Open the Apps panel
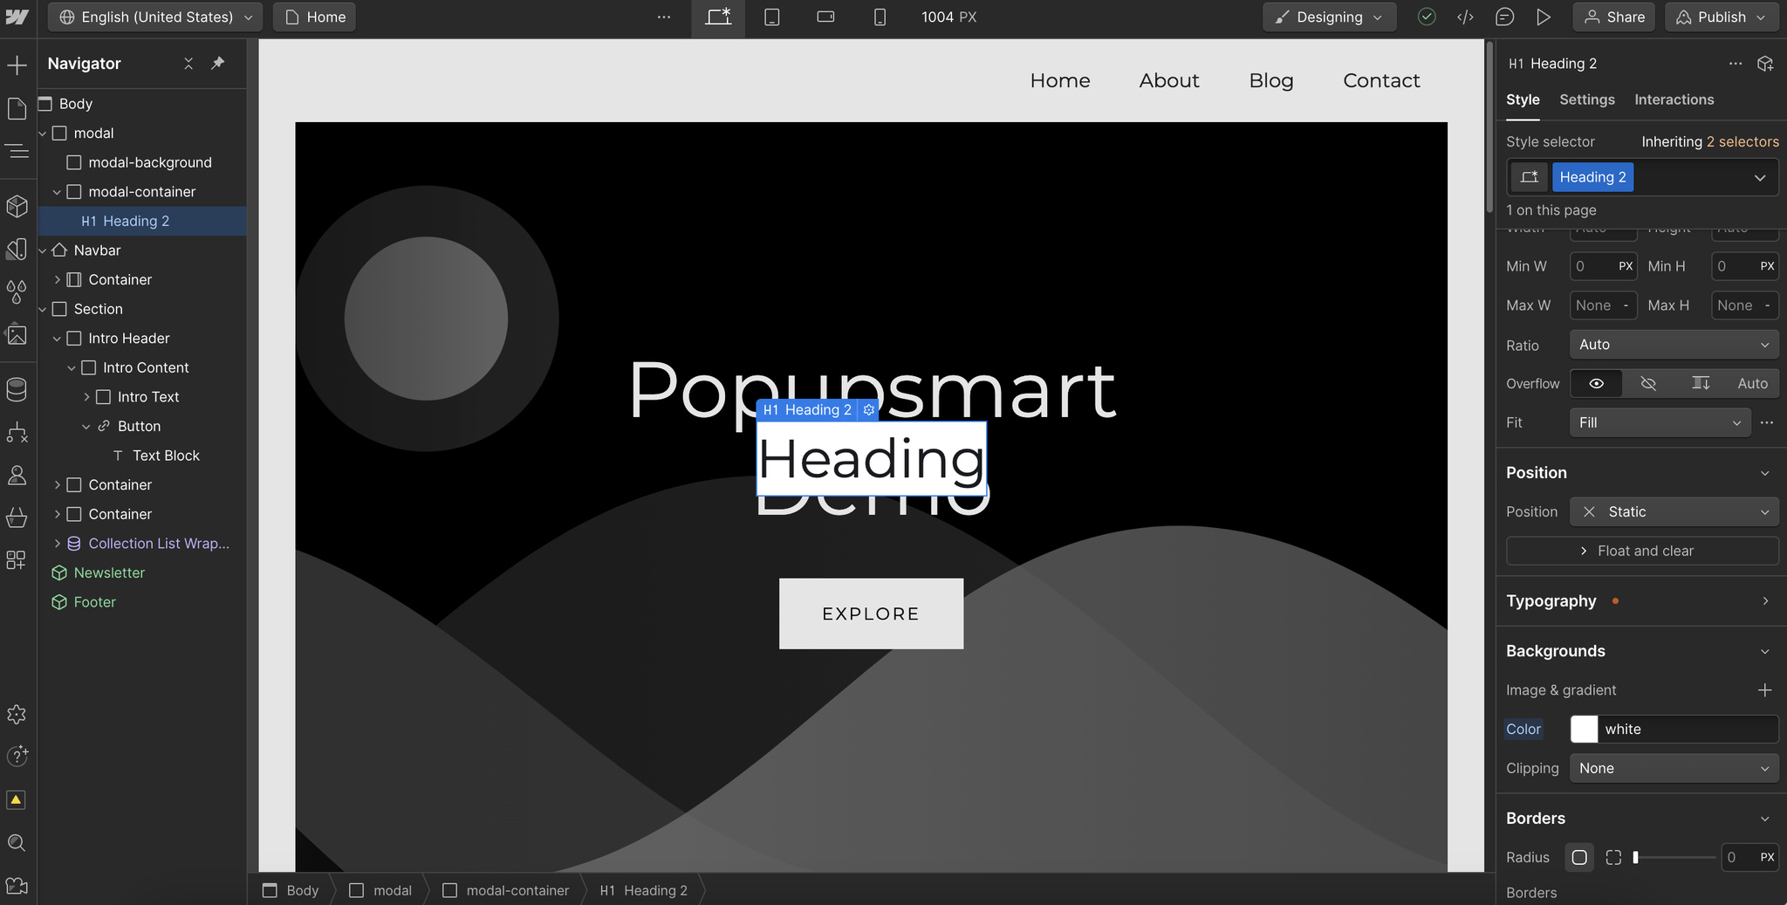1787x905 pixels. point(17,560)
